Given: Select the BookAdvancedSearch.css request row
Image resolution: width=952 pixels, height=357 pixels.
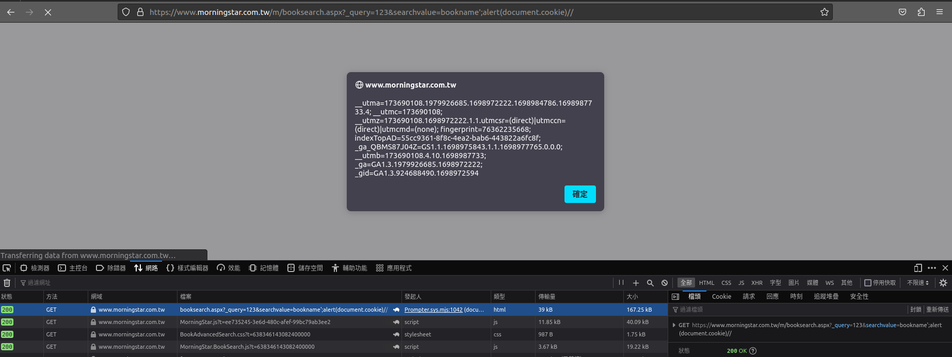Looking at the screenshot, I should point(334,334).
